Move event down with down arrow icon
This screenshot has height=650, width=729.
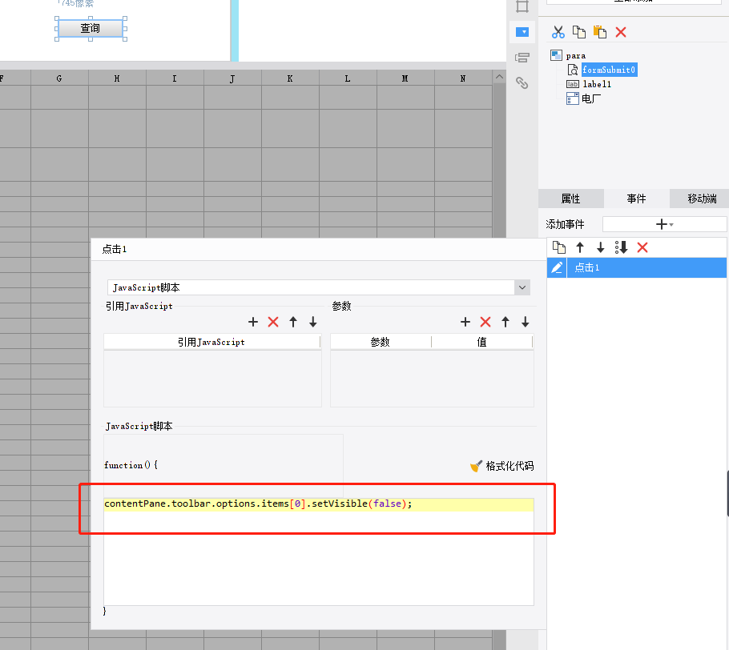click(x=601, y=247)
